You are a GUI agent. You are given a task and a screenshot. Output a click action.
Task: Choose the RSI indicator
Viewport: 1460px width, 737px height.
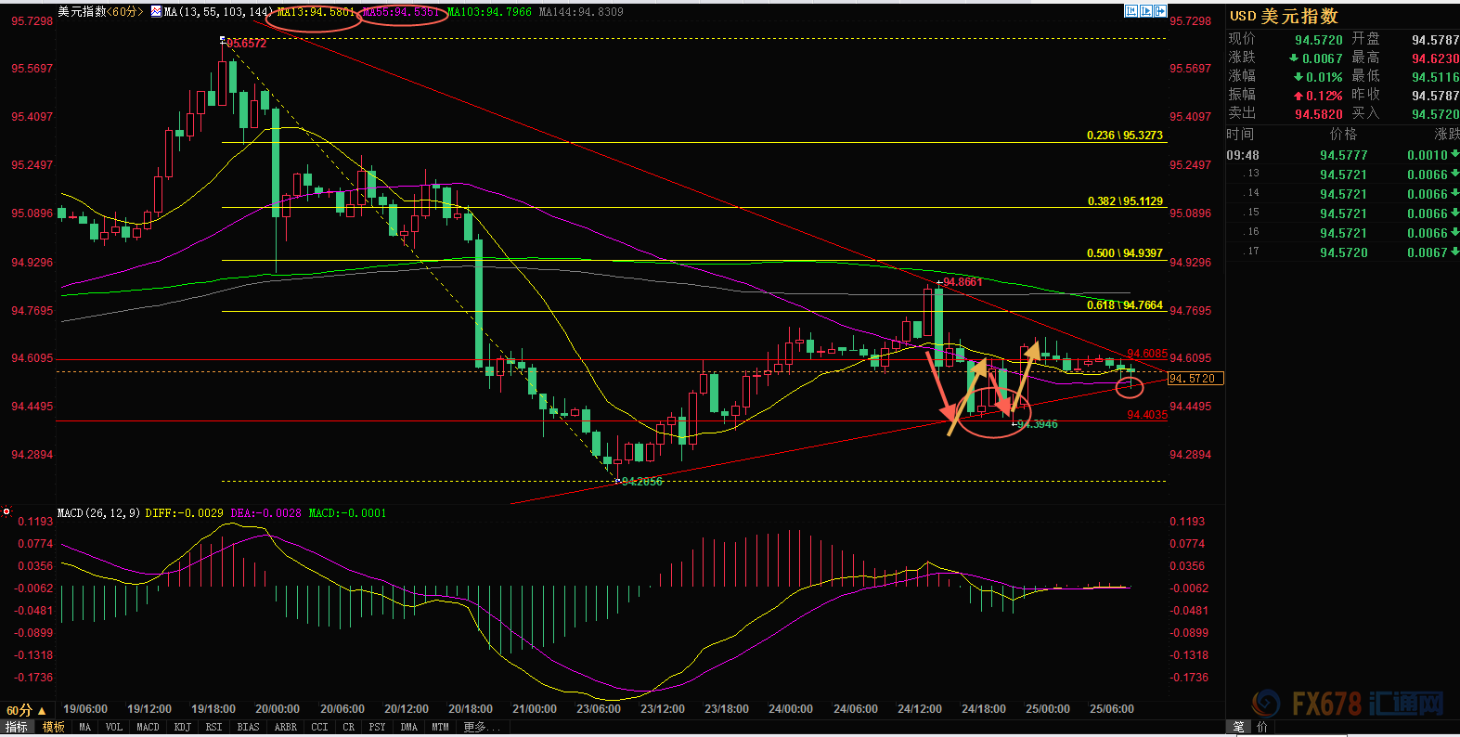213,728
